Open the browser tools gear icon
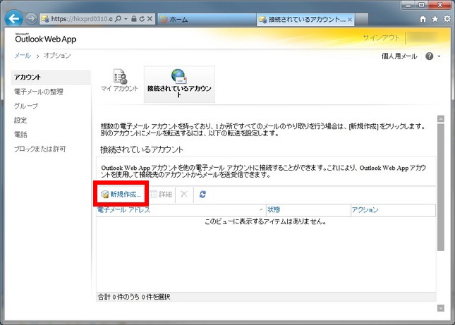Screen dimensions: 455x325 pos(446,19)
